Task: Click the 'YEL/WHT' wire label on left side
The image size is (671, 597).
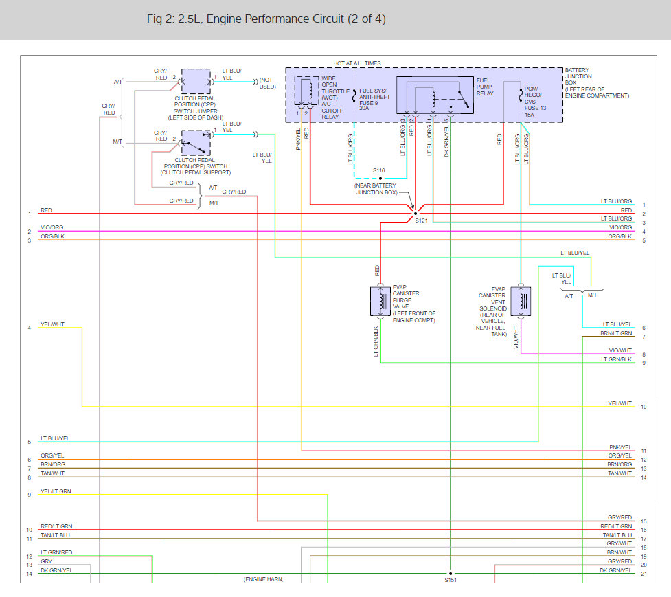Action: (x=52, y=324)
